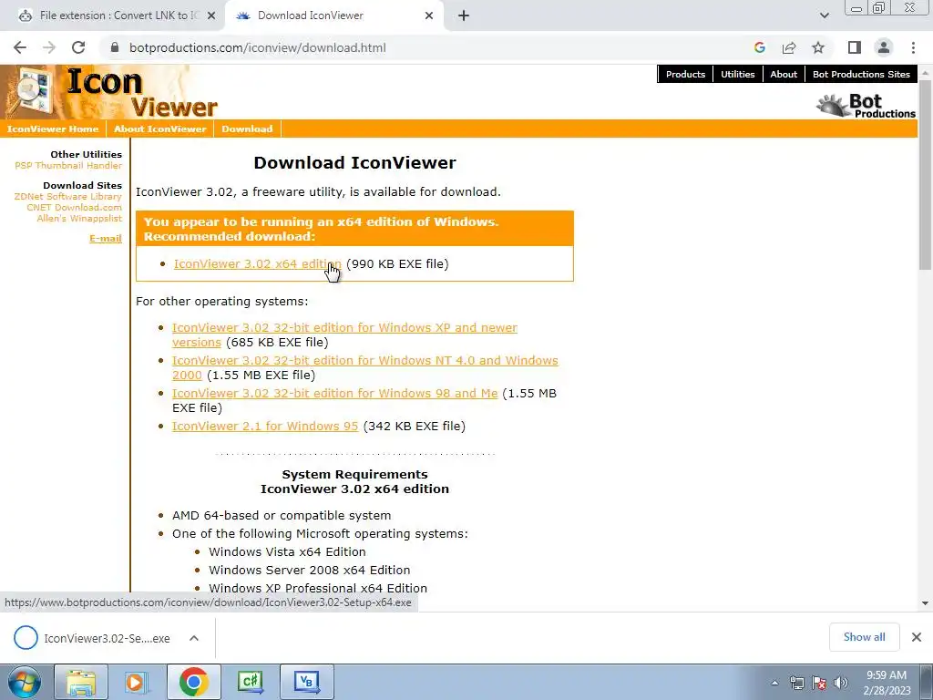933x700 pixels.
Task: Click the E-mail link
Action: [x=106, y=238]
